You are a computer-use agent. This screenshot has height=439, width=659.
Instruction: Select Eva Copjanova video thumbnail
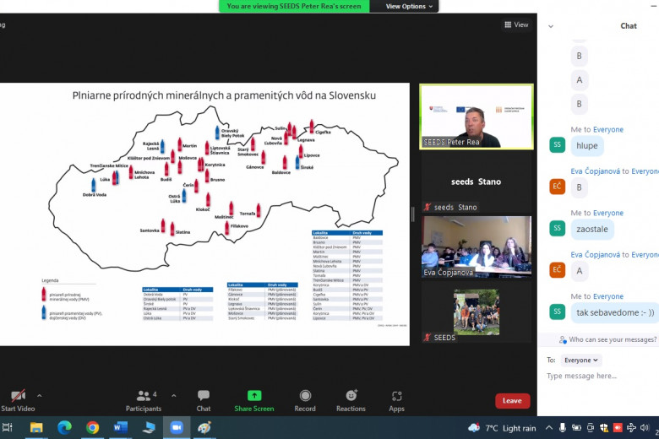[x=477, y=247]
